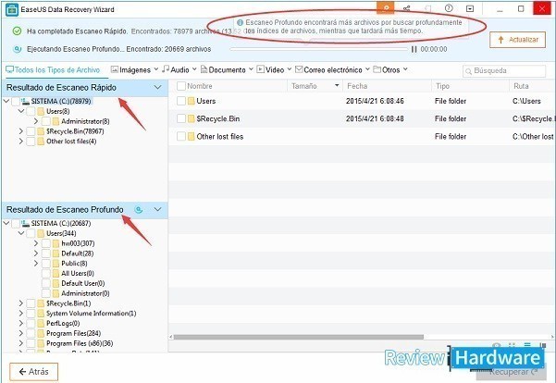556x383 pixels.
Task: Collapse Resultado de Escaneo Rápido section chevron
Action: click(x=158, y=87)
